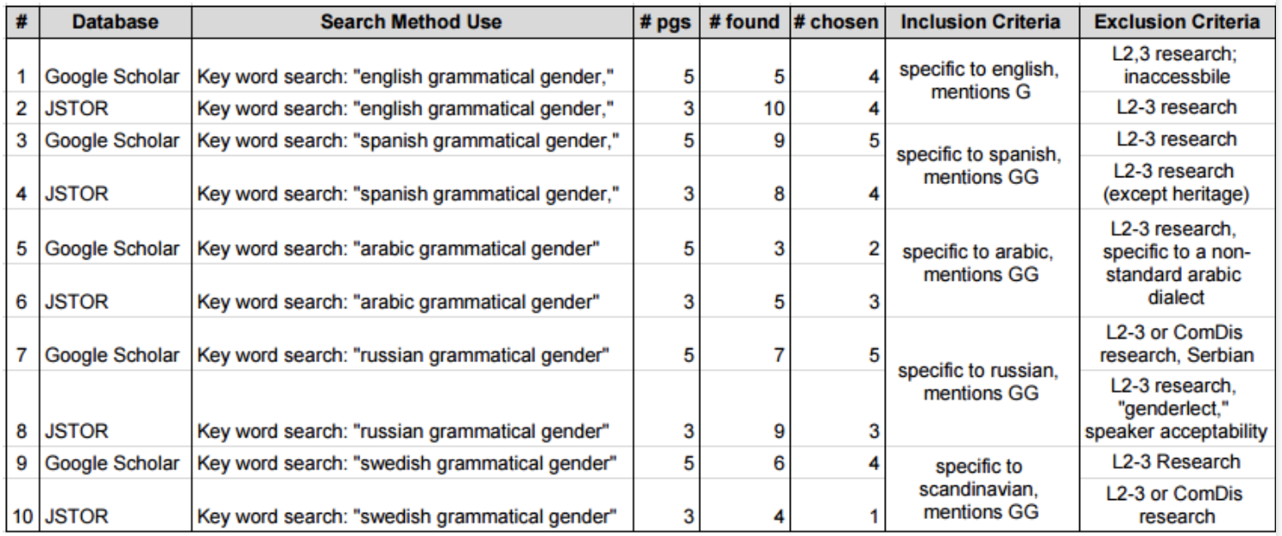Viewport: 1282px width, 536px height.
Task: Click the "genderlect," speaker acceptability cell
Action: [1177, 408]
